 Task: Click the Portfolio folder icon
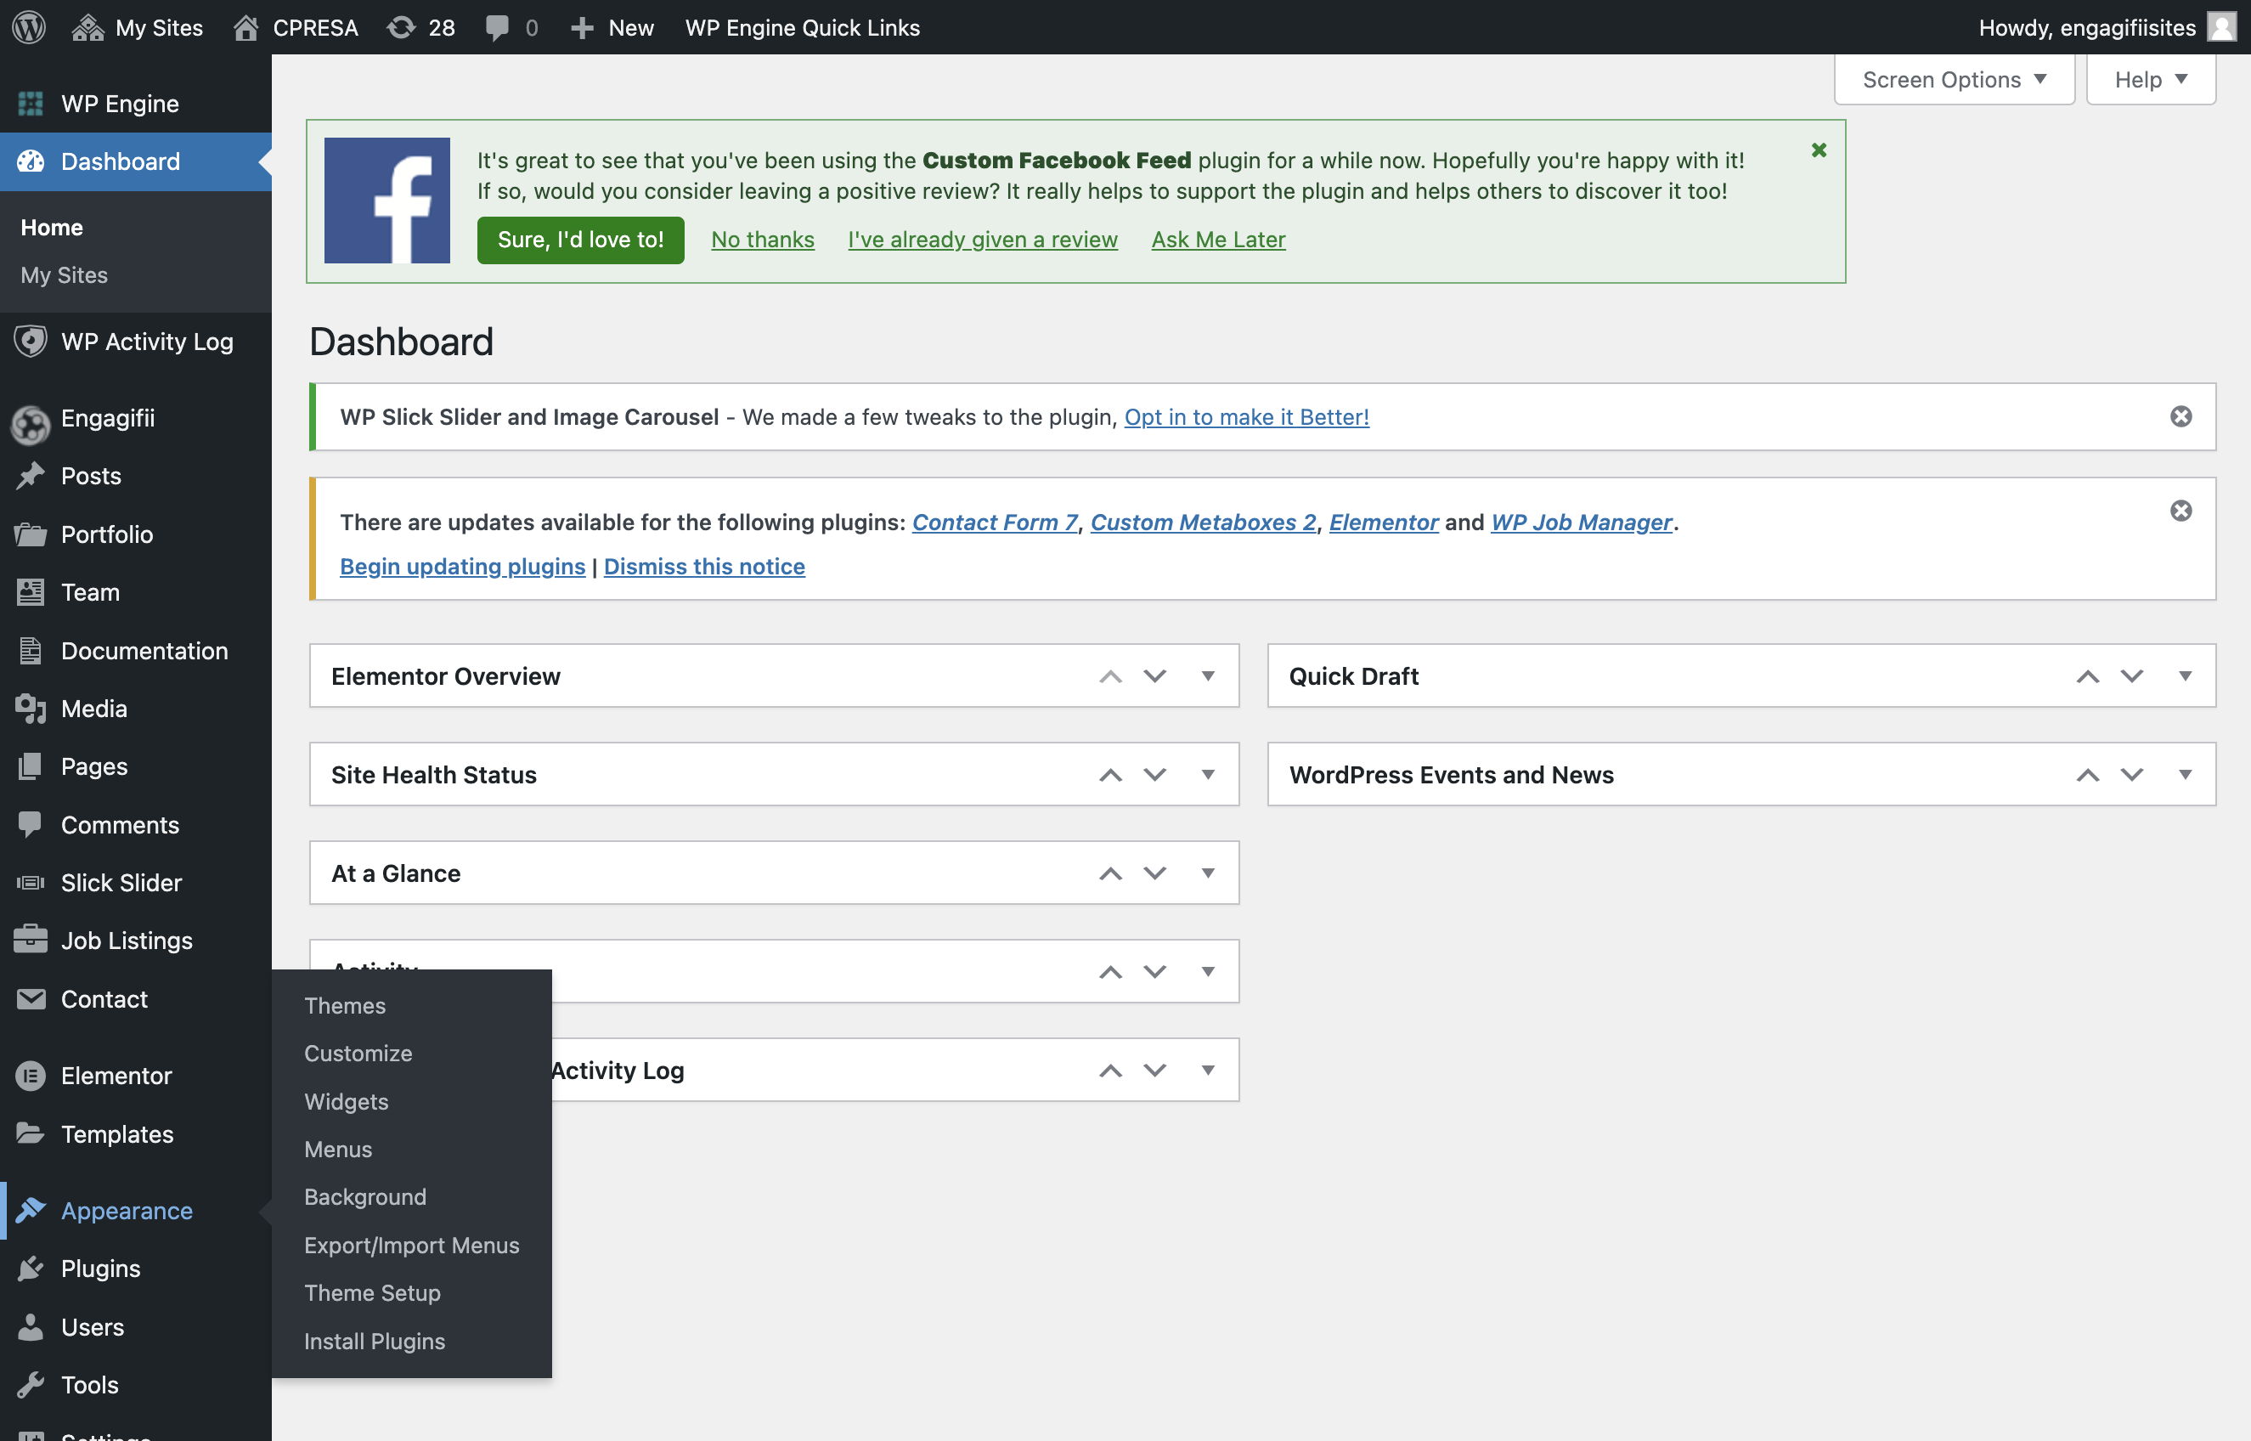(x=31, y=534)
